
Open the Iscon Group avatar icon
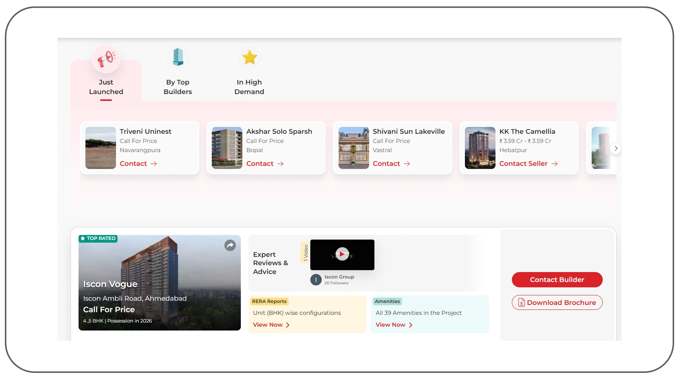(316, 280)
